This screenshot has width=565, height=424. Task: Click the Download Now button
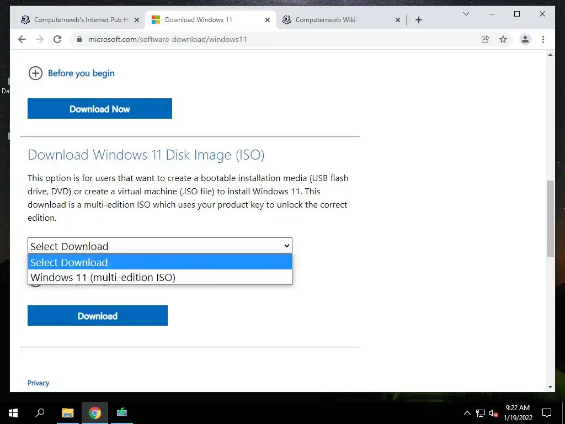tap(100, 109)
